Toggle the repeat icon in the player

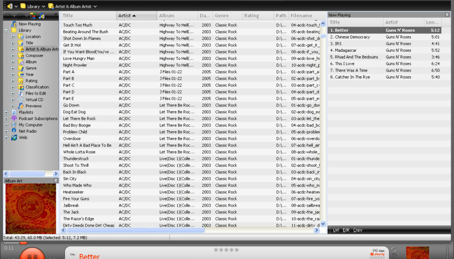click(x=394, y=249)
